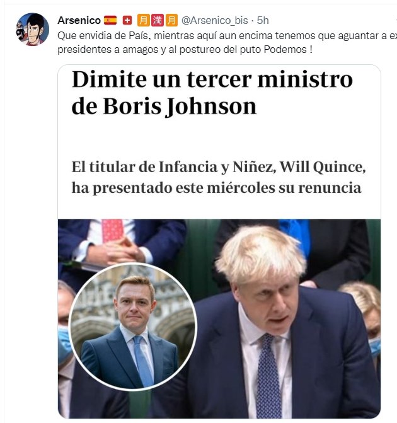Click Boris Johnson's face in the photo
This screenshot has height=423, width=397.
(271, 303)
